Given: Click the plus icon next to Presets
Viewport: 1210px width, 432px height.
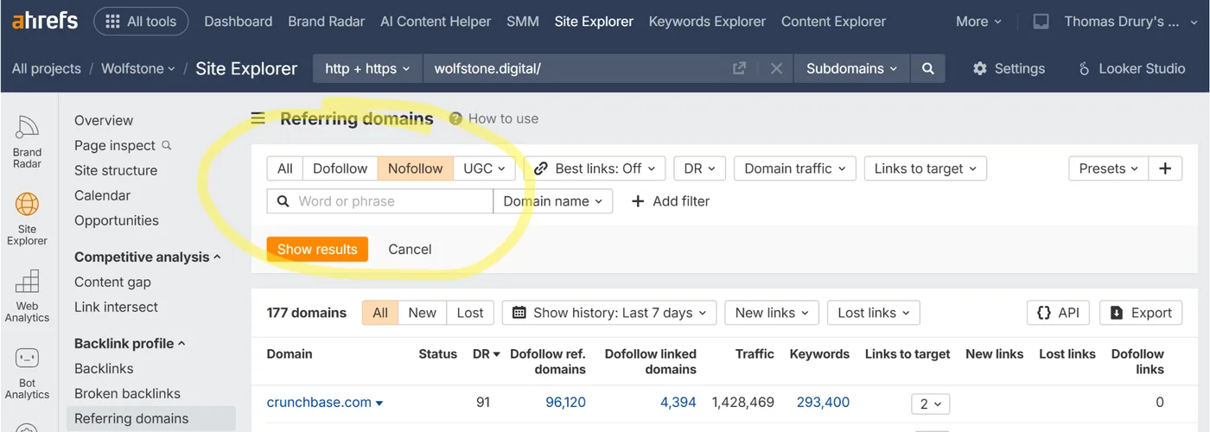Looking at the screenshot, I should coord(1165,168).
